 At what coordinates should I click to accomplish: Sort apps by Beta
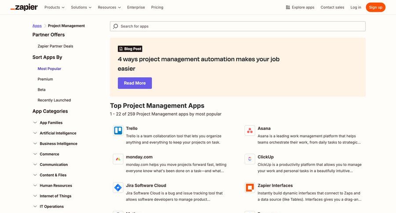coord(41,90)
